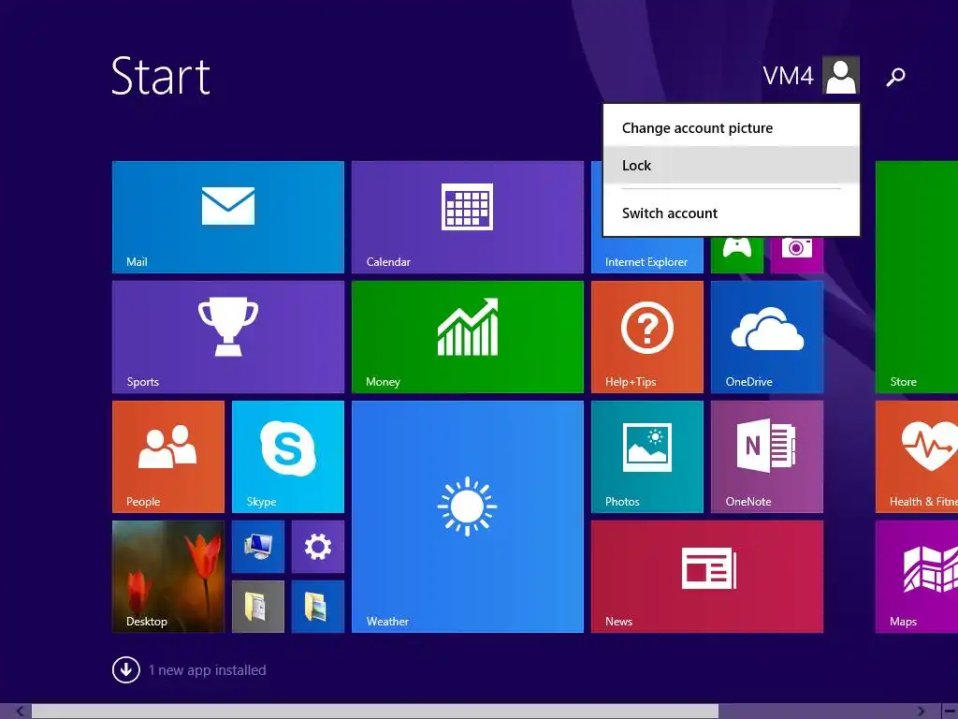
Task: Open the Mail tile
Action: click(x=228, y=217)
